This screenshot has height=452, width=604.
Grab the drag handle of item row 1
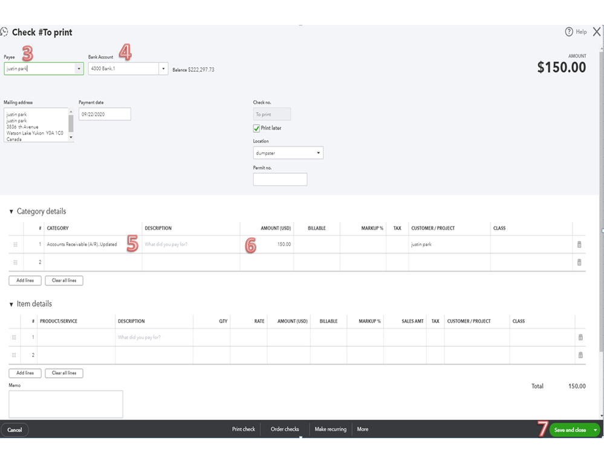click(14, 337)
